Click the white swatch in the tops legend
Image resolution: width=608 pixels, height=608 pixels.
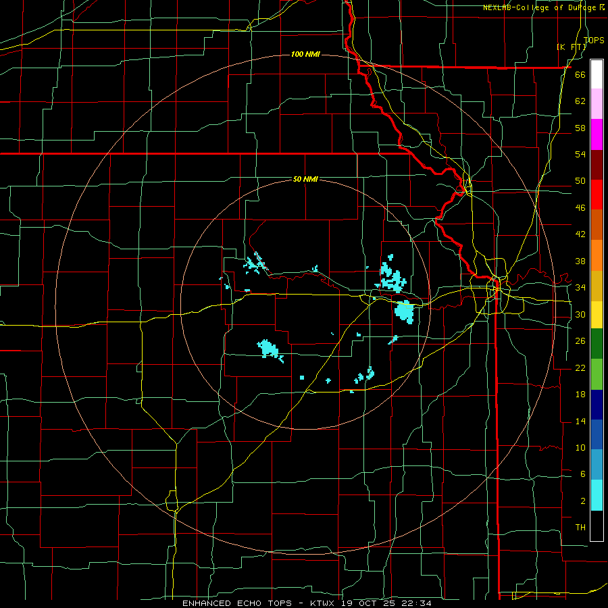click(x=597, y=74)
